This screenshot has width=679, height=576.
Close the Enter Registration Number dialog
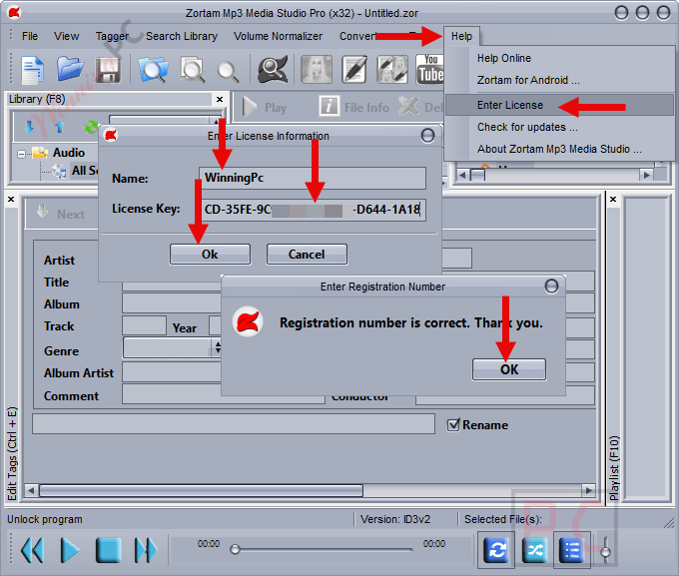pyautogui.click(x=551, y=287)
